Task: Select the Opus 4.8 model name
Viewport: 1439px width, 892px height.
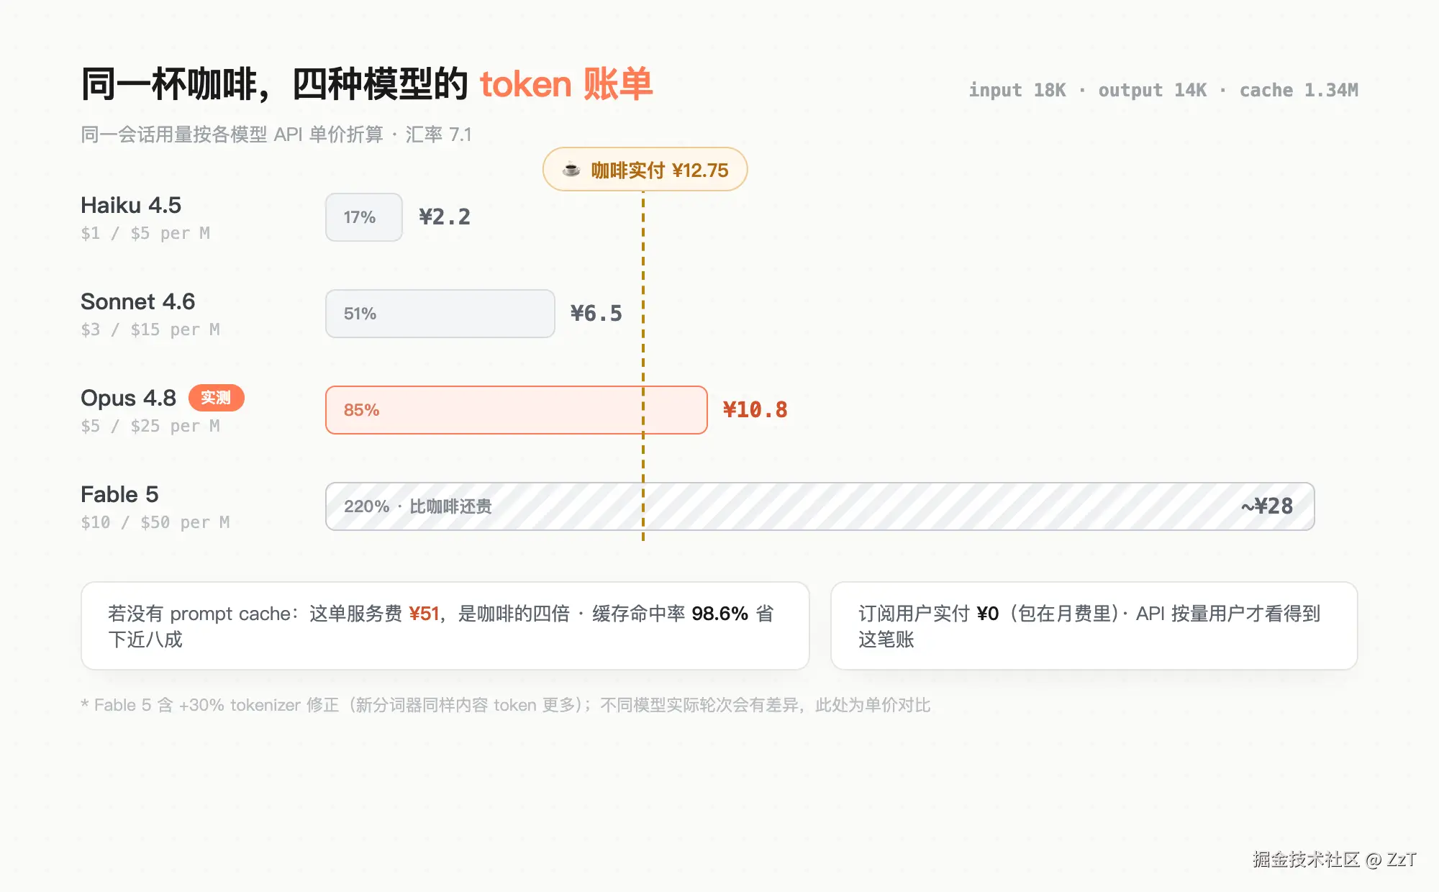Action: tap(128, 398)
